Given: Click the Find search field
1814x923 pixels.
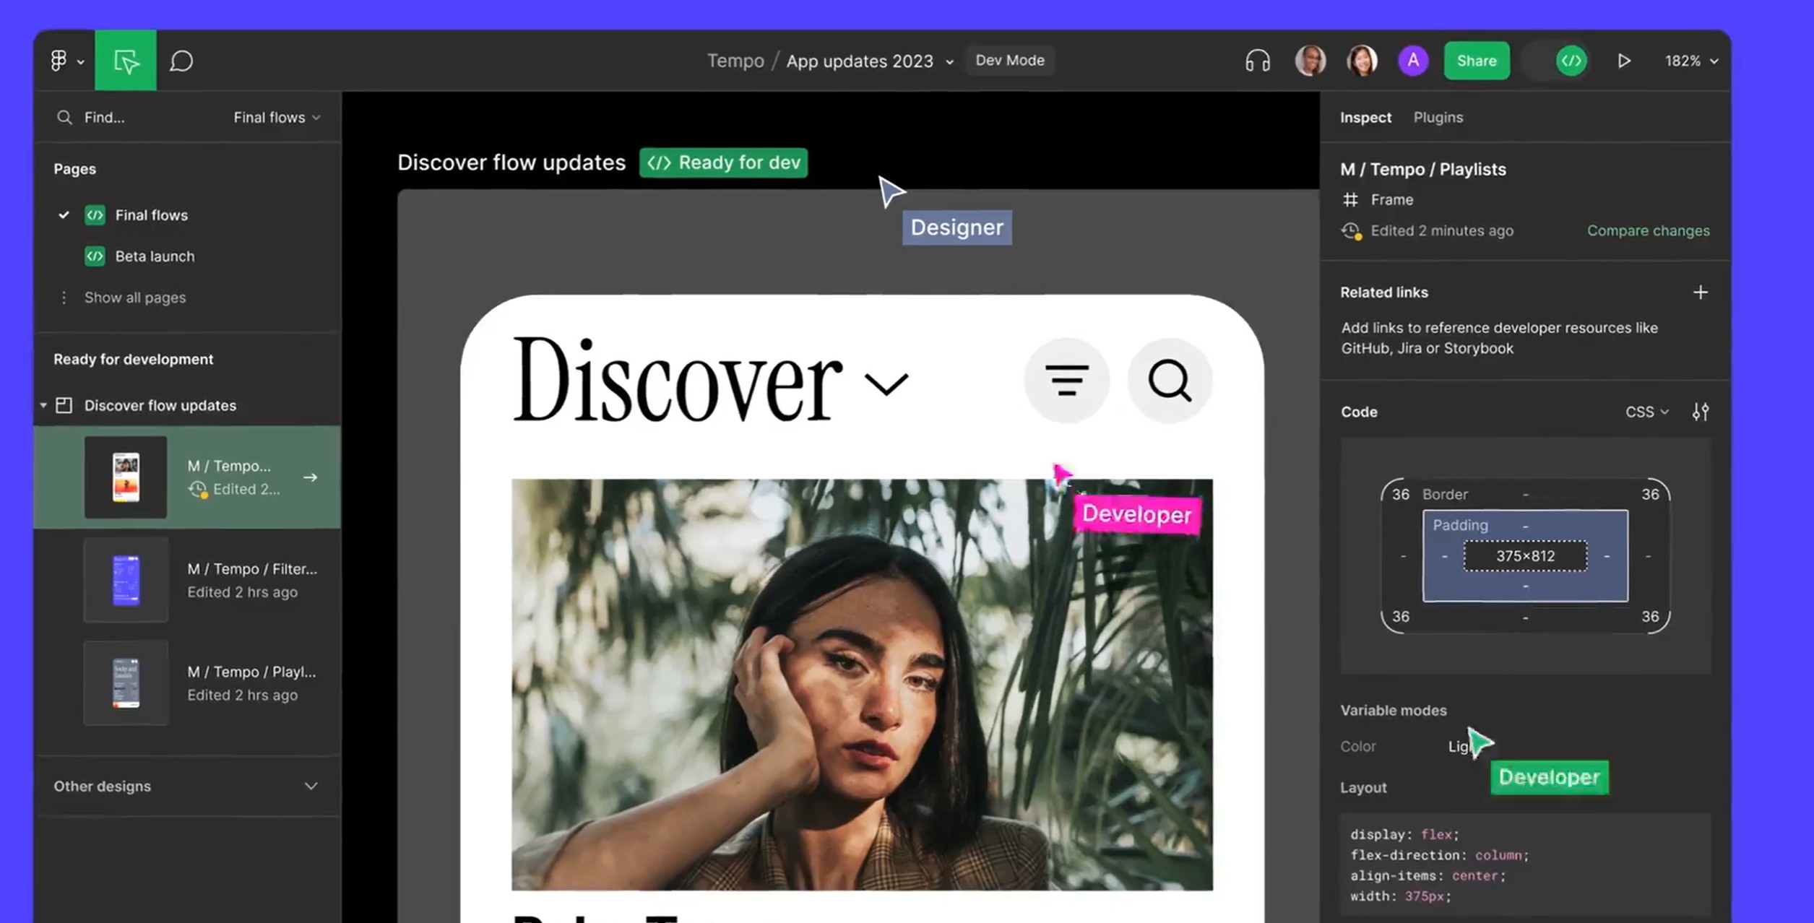Looking at the screenshot, I should [x=105, y=117].
